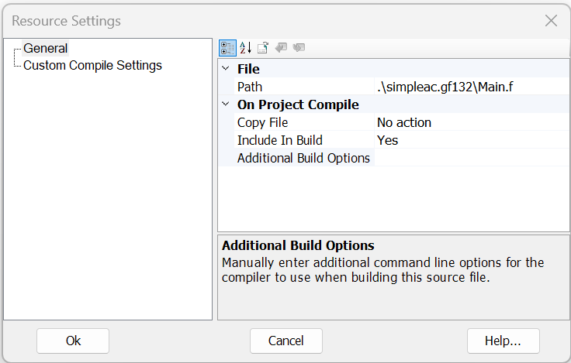Collapse the On Project Compile group

click(x=226, y=104)
